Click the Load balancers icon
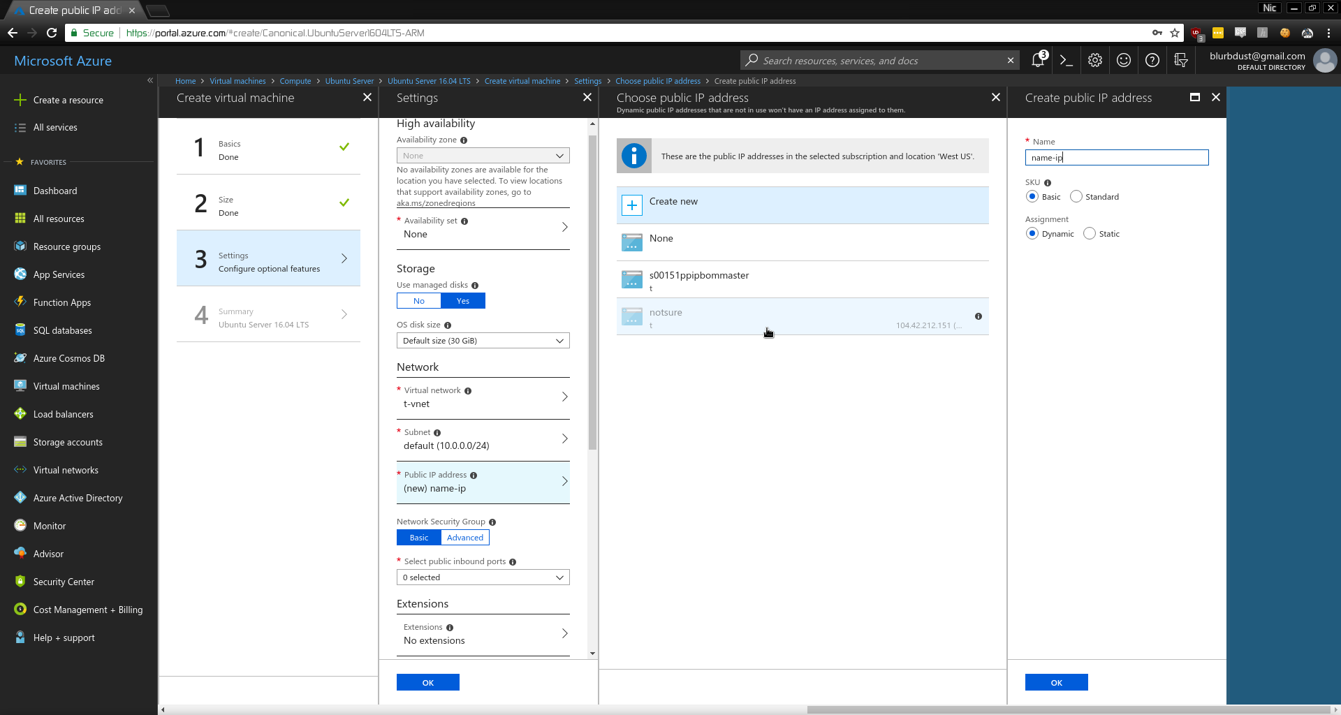Image resolution: width=1341 pixels, height=715 pixels. (x=20, y=414)
